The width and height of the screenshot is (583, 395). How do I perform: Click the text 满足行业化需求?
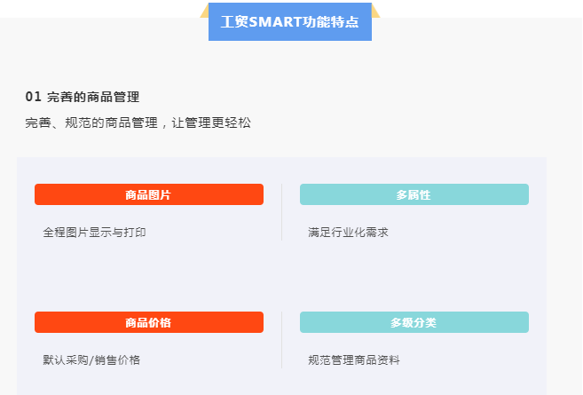tap(348, 233)
